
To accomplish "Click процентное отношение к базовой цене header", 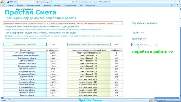I will [89, 50].
